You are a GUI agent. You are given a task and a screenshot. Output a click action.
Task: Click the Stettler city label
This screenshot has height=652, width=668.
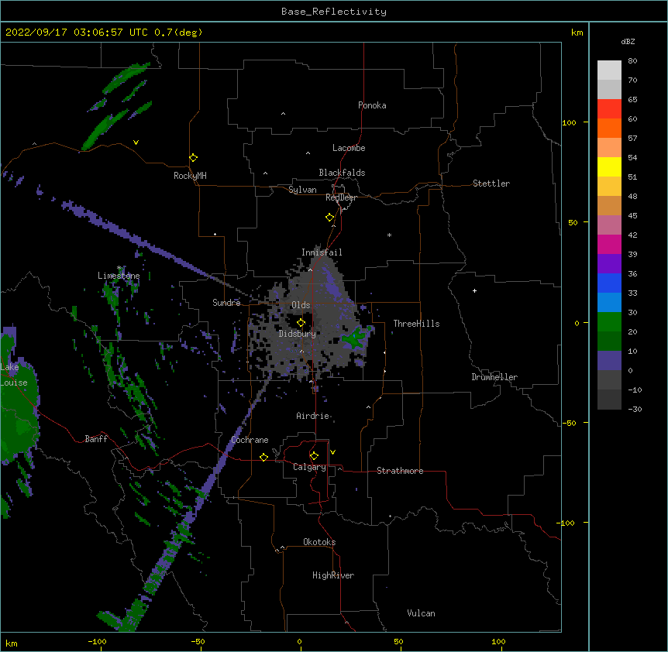(491, 184)
